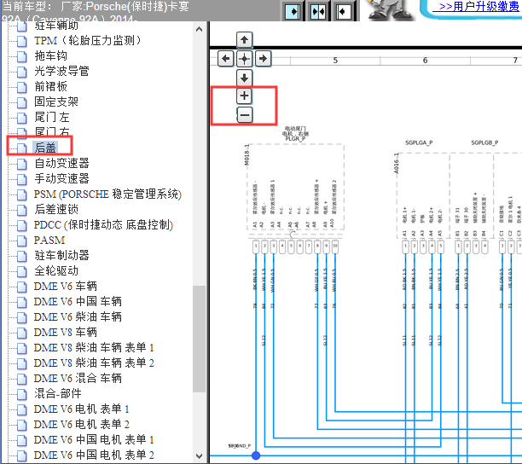This screenshot has height=464, width=522.
Task: Open TPM（轮胎压力监测）entry
Action: pos(88,41)
